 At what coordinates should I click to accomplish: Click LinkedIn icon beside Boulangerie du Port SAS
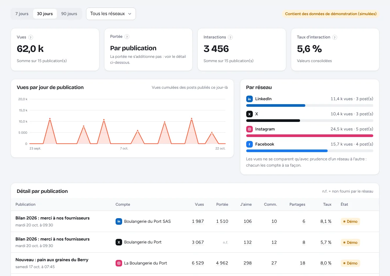119,221
